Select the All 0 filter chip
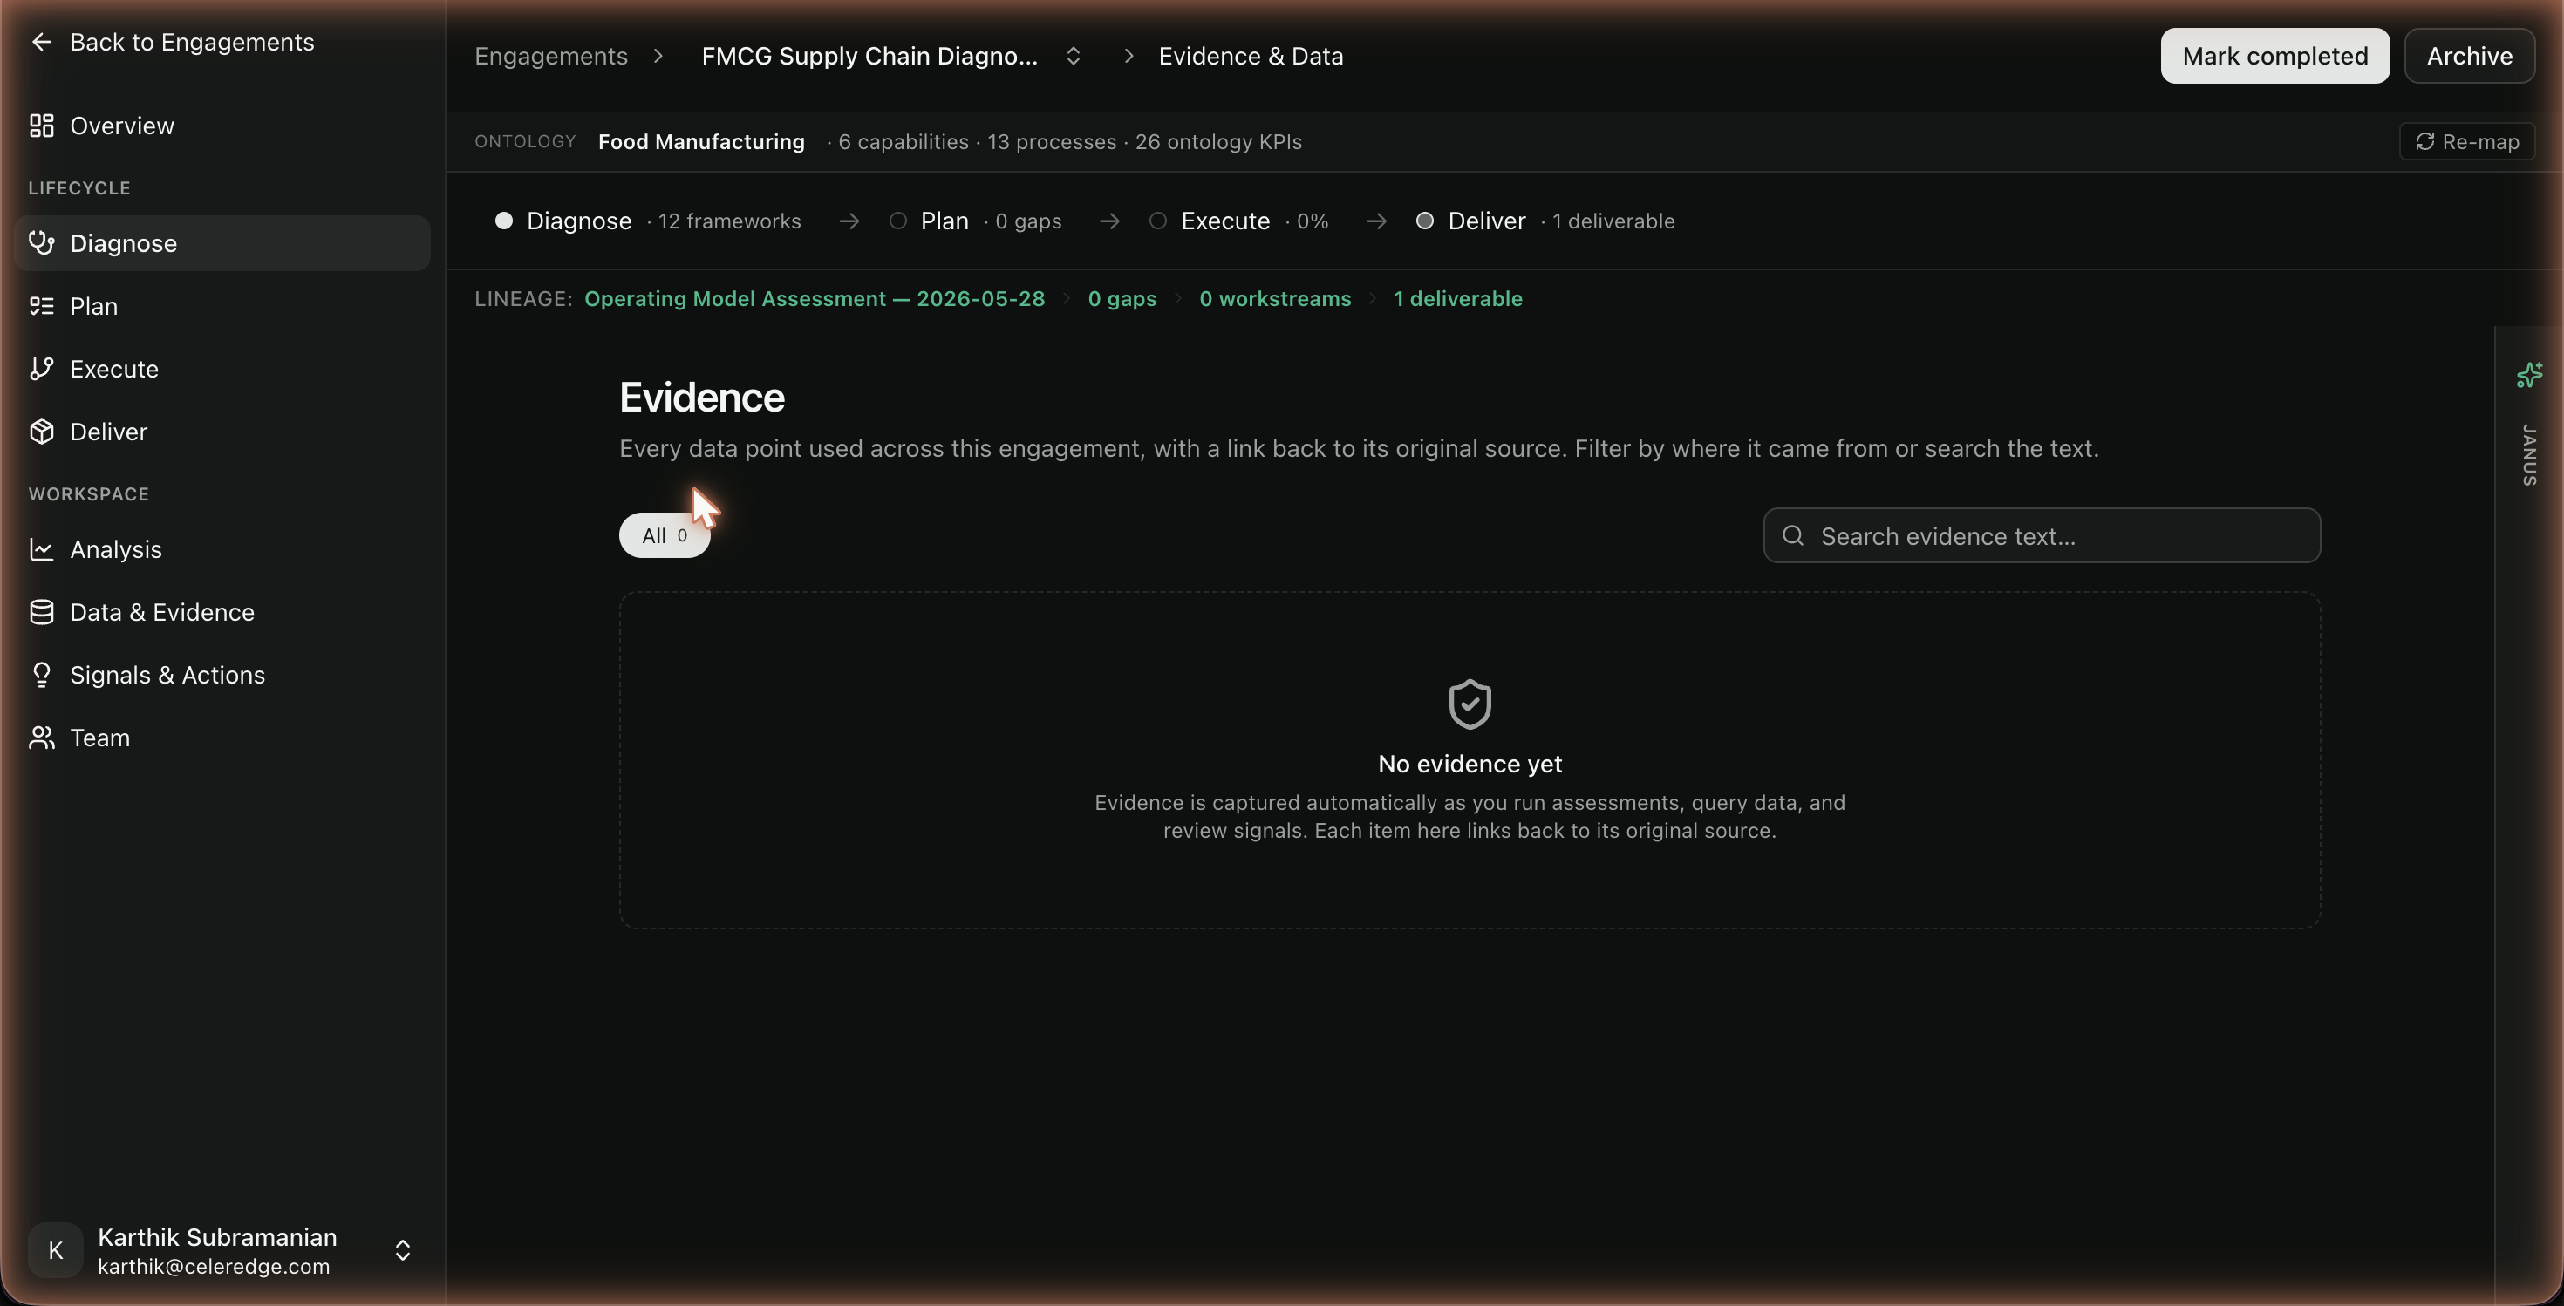The height and width of the screenshot is (1306, 2564). [x=664, y=535]
